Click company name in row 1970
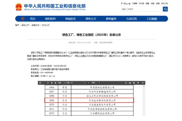 tap(102, 105)
